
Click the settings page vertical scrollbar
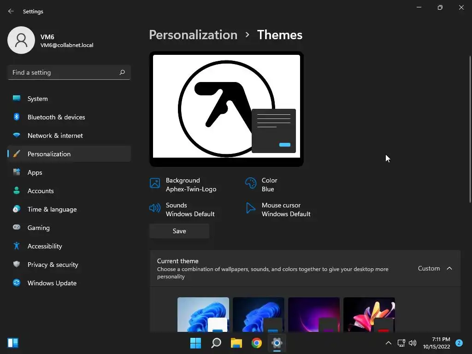(470, 130)
